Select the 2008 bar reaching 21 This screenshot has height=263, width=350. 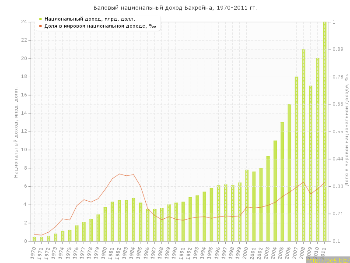303,145
